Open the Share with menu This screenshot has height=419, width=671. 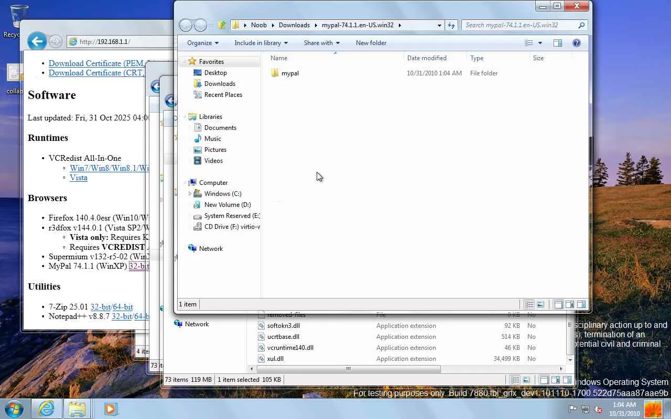322,43
